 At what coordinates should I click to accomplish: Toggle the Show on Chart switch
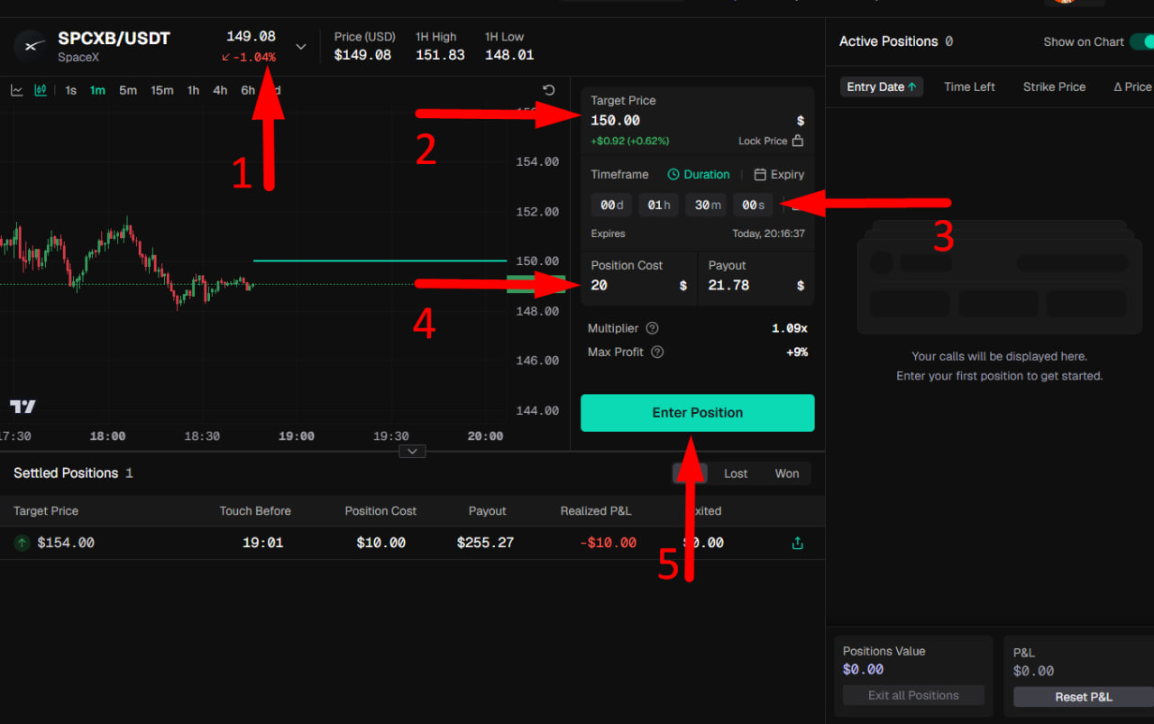click(x=1141, y=41)
